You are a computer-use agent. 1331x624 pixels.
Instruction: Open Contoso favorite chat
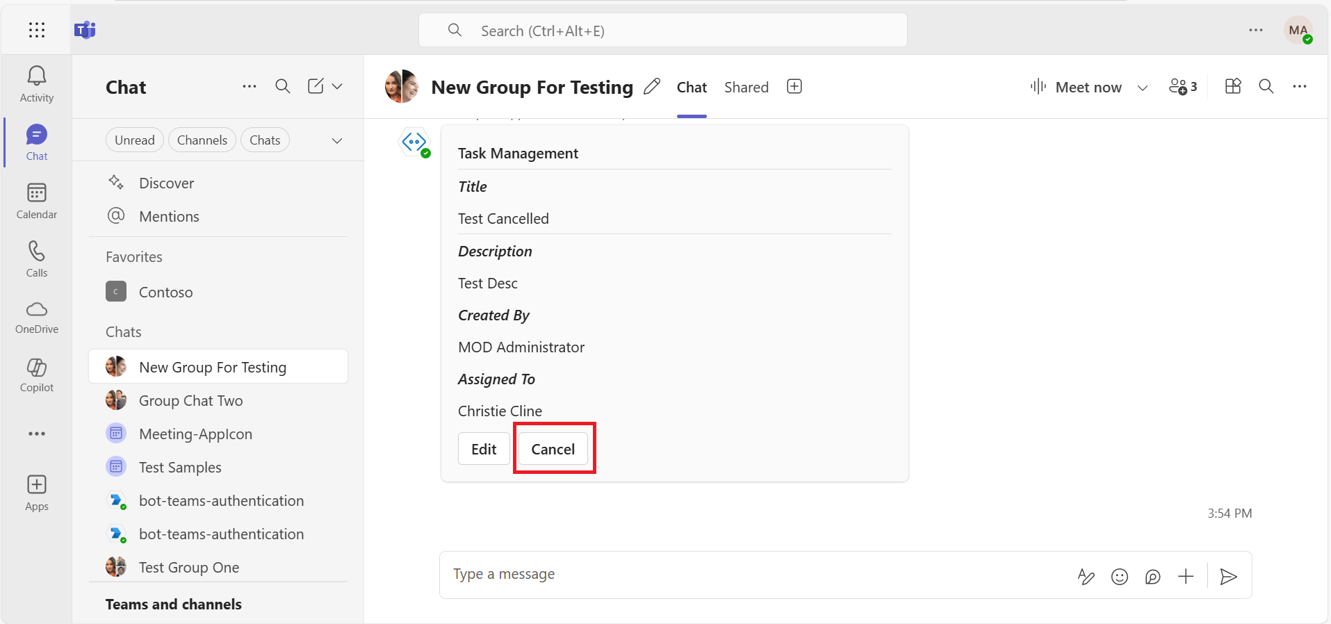pyautogui.click(x=218, y=292)
